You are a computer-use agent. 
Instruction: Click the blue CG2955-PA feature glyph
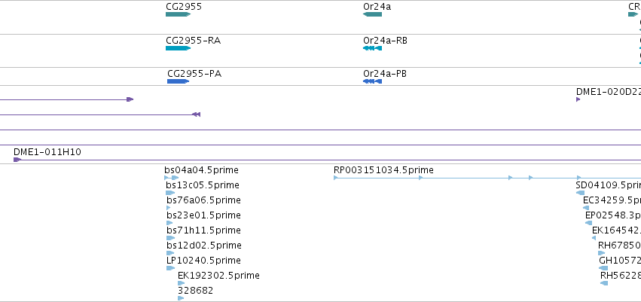[x=179, y=81]
